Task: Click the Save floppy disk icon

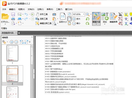Action: (x=13, y=14)
